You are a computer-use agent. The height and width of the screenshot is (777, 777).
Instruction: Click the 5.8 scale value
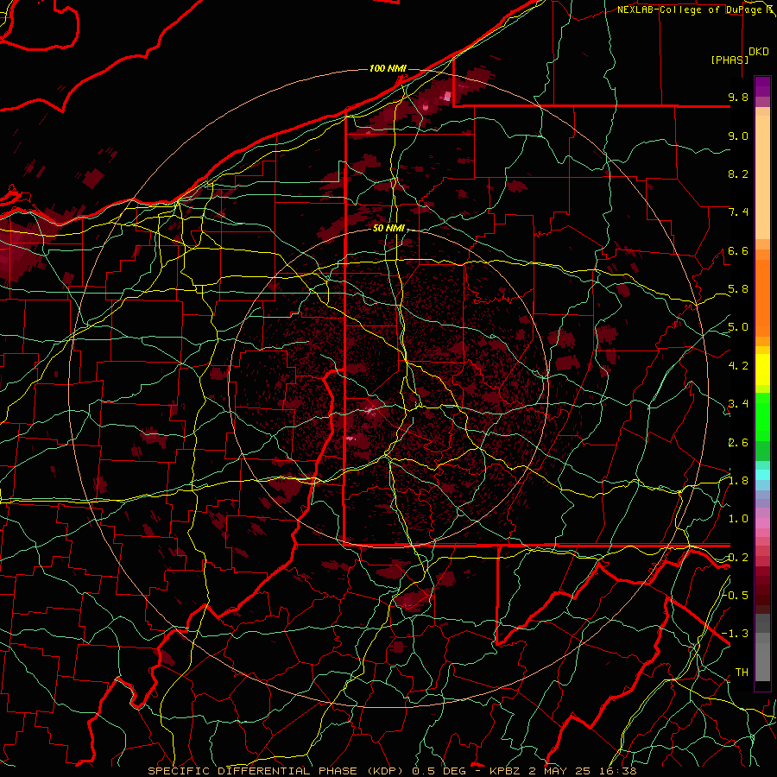tap(738, 289)
